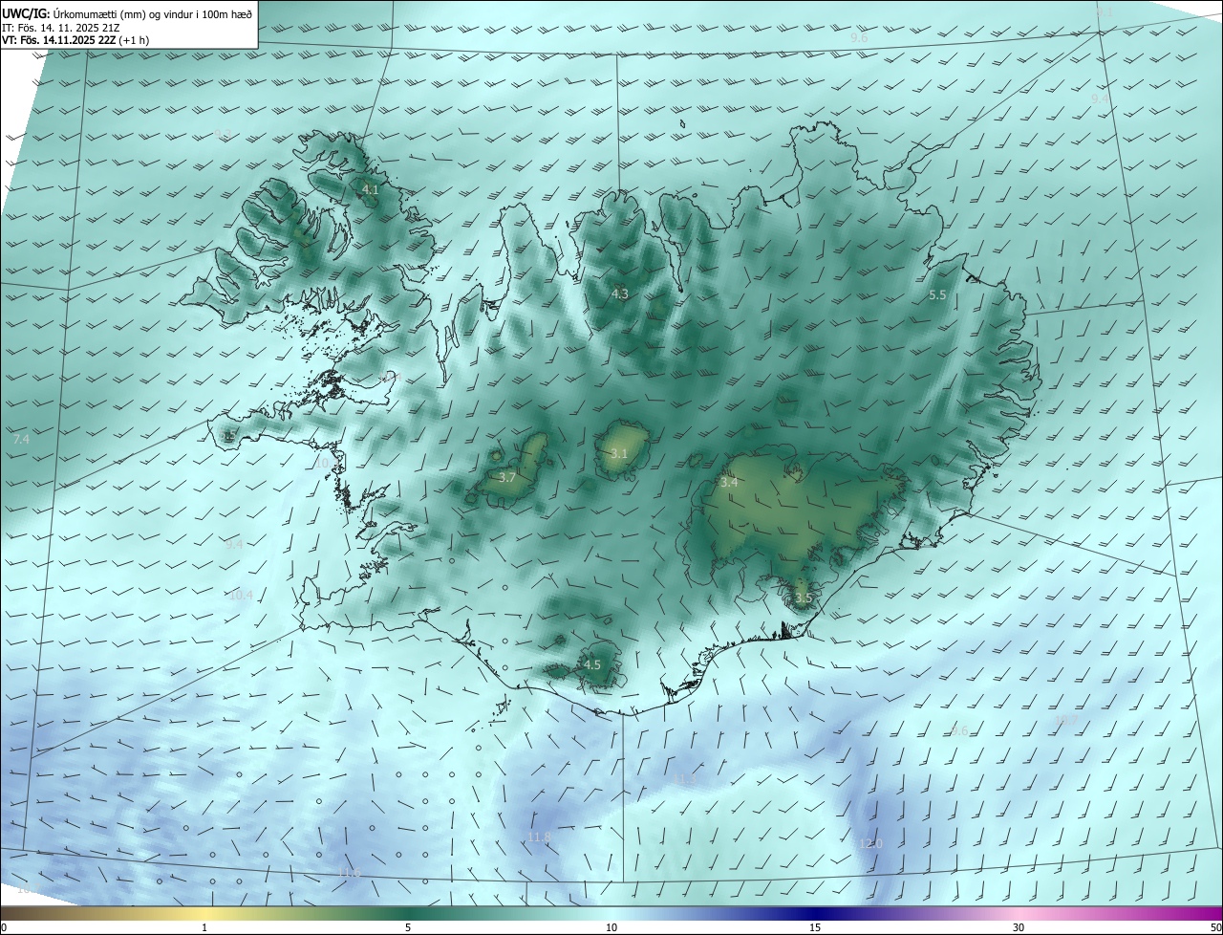The image size is (1223, 935).
Task: Click the color scale label 0
Action: [4, 927]
